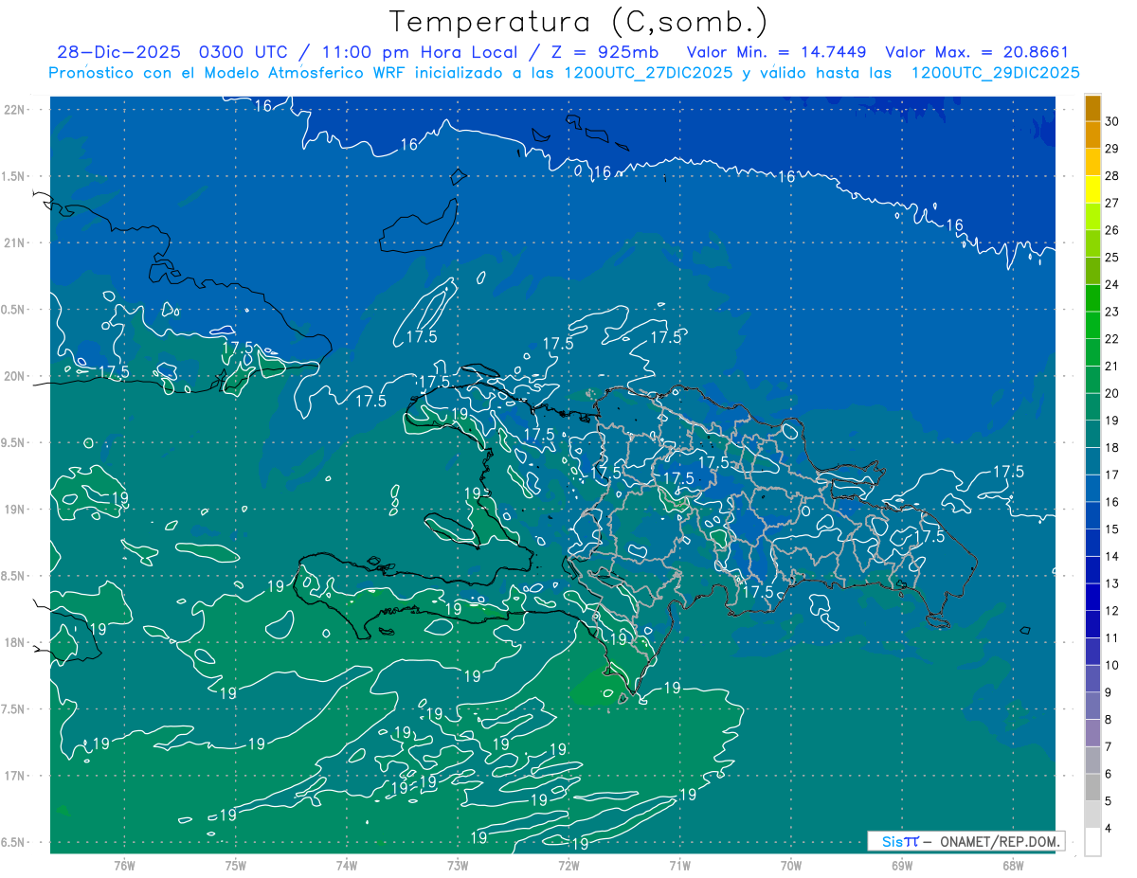
Task: Click the colorbar scale label '9'
Action: [x=1110, y=693]
